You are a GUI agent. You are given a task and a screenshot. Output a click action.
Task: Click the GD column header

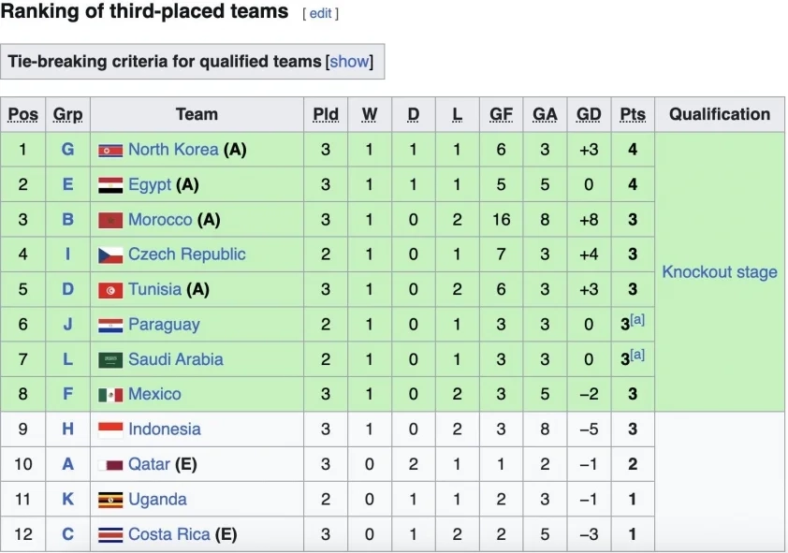coord(589,115)
